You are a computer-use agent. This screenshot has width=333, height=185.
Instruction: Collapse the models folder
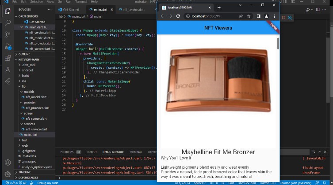coord(29,92)
